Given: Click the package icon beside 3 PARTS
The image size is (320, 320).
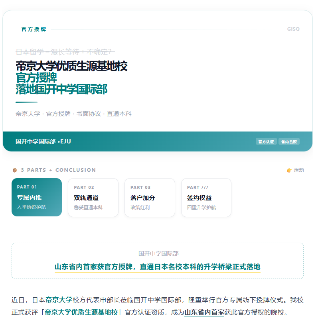Looking at the screenshot, I should coord(15,170).
